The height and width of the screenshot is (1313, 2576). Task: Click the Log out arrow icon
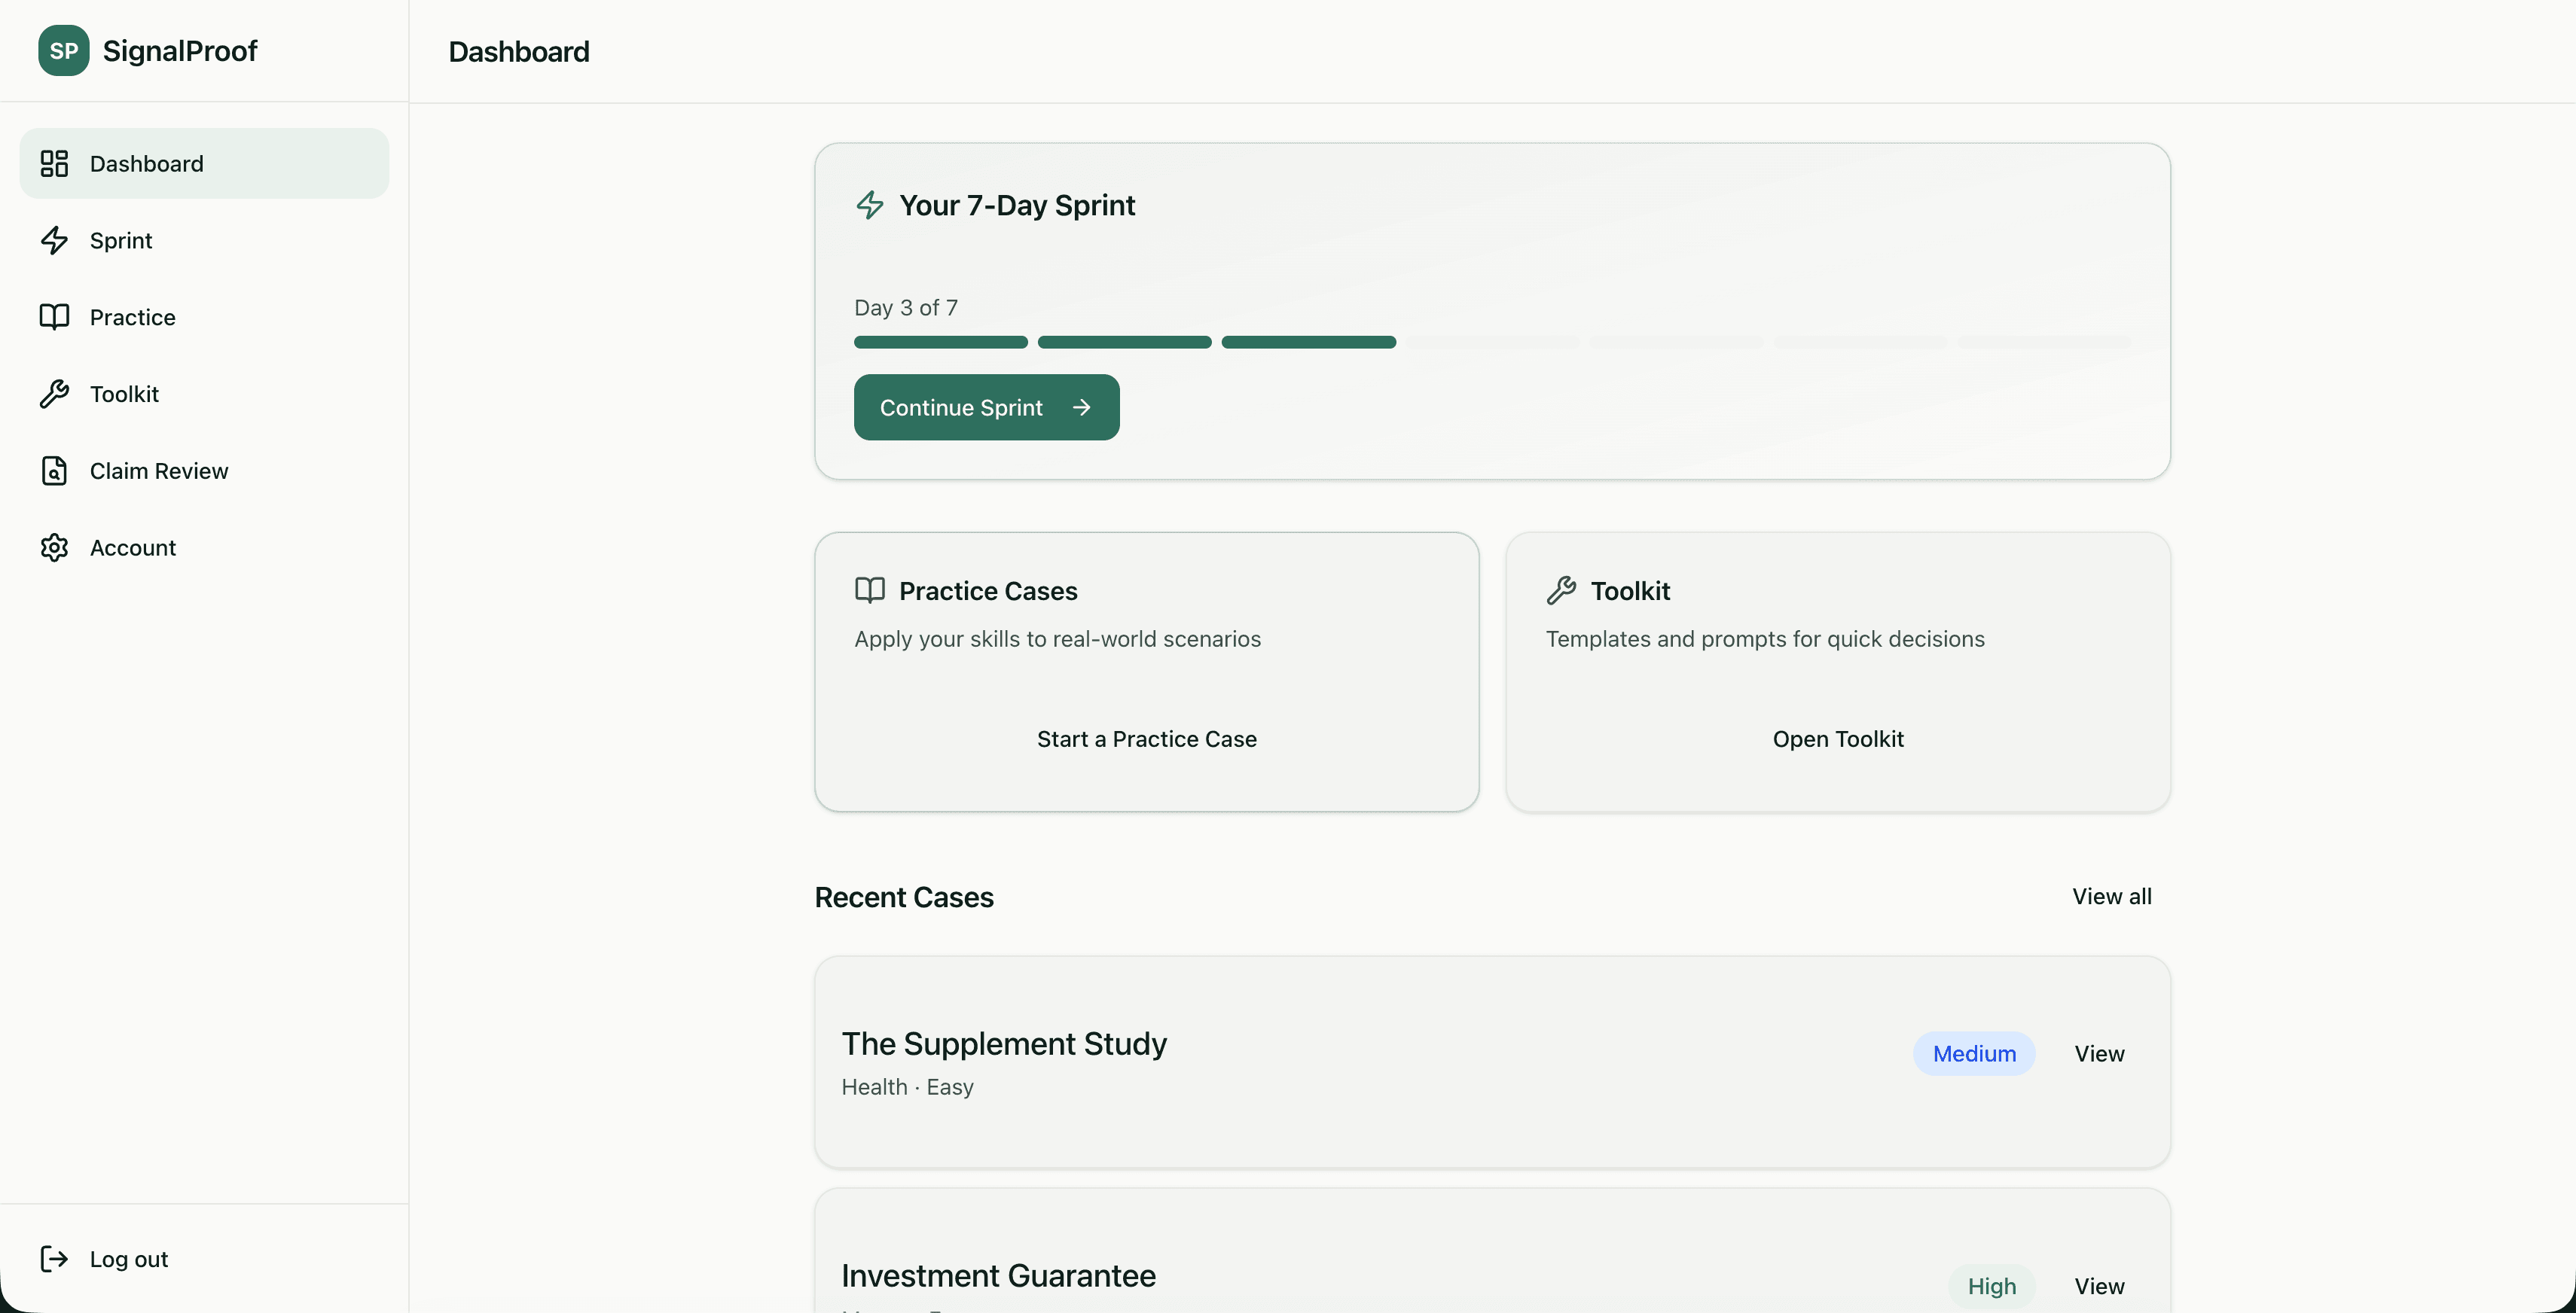coord(55,1258)
